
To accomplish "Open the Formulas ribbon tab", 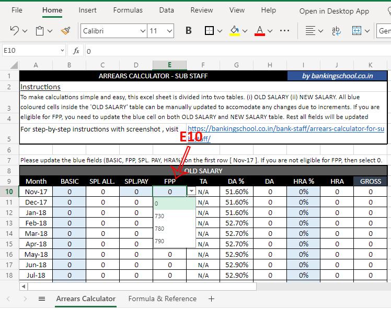I will (x=128, y=10).
